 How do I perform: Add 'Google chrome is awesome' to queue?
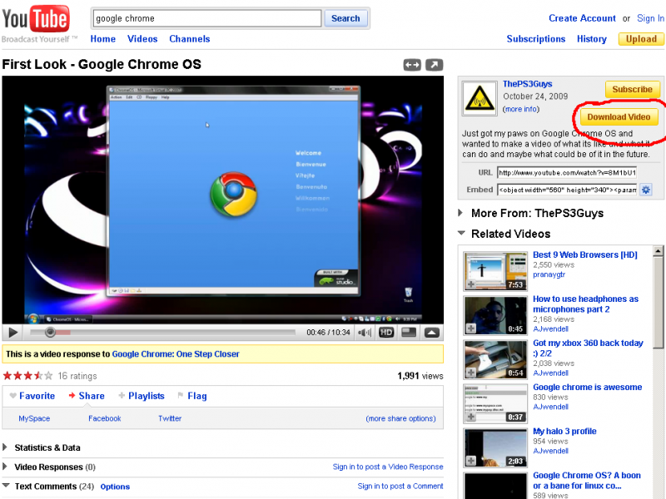(x=471, y=417)
